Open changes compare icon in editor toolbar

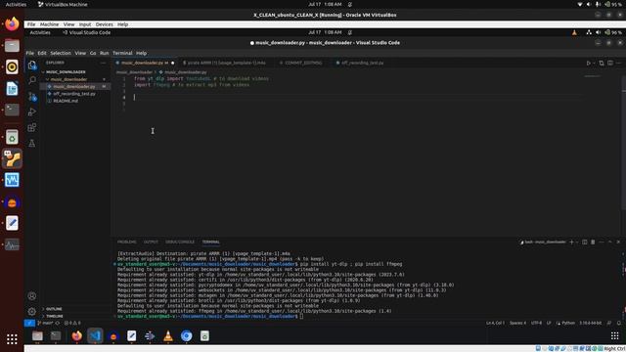(602, 63)
